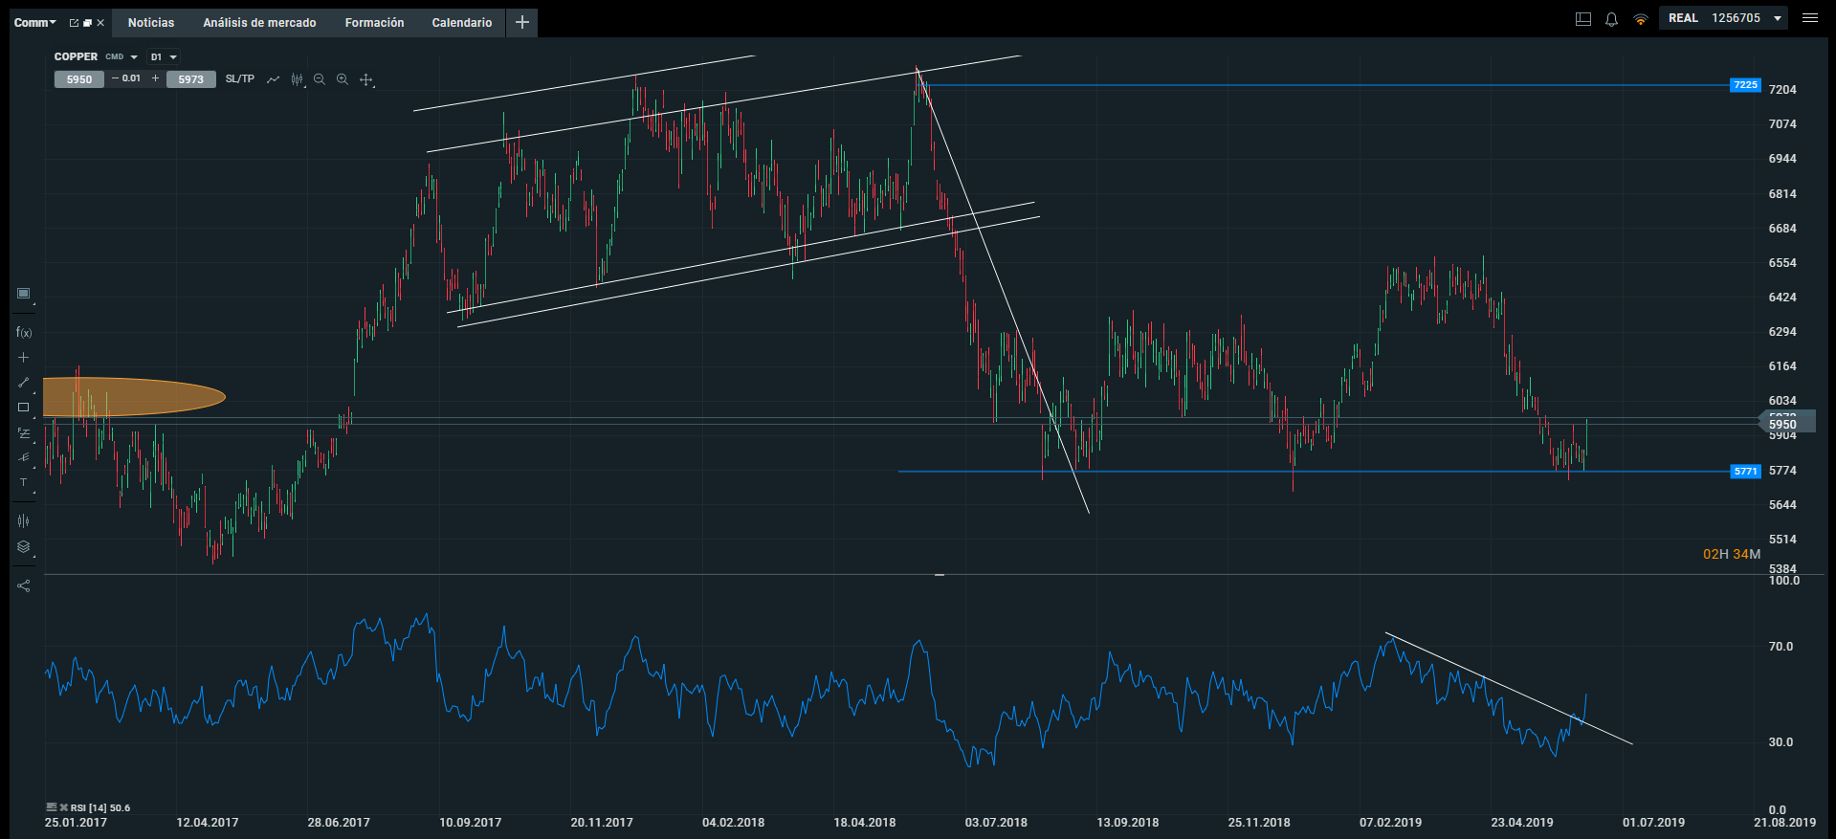The image size is (1836, 839).
Task: Open the COPPER symbol dropdown
Action: (96, 57)
